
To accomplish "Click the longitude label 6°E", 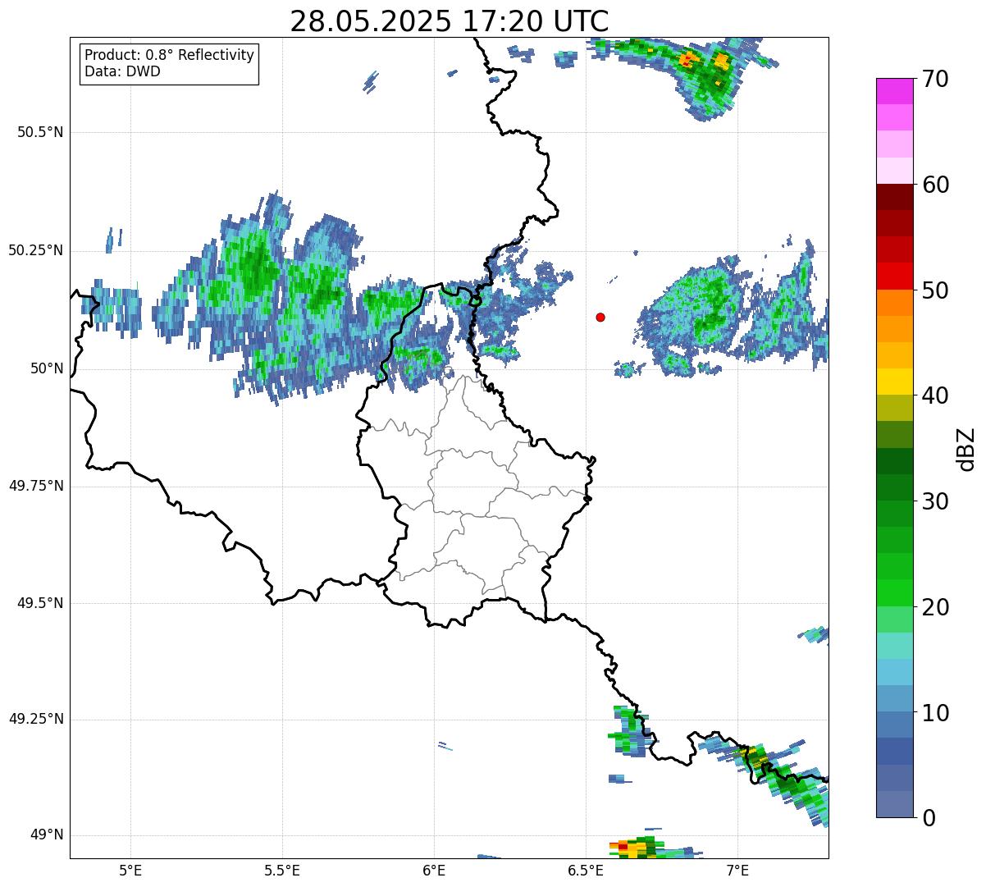I will 434,870.
